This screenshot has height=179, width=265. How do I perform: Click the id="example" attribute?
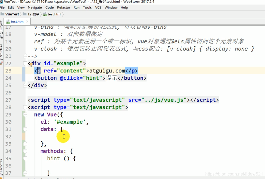point(63,64)
